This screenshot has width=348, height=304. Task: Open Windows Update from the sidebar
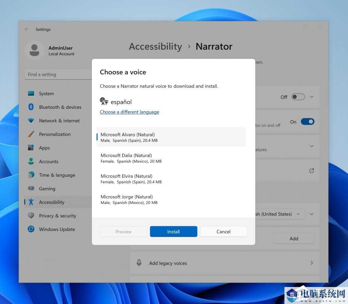[57, 229]
